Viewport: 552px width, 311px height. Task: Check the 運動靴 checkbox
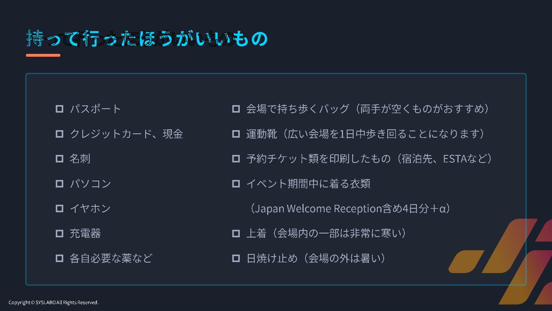(236, 134)
